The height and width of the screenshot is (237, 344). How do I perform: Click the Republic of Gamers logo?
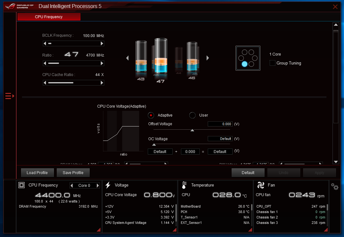(x=20, y=6)
